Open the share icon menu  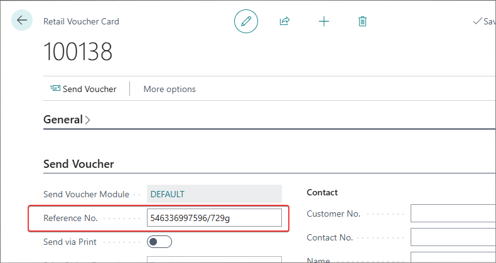point(284,21)
